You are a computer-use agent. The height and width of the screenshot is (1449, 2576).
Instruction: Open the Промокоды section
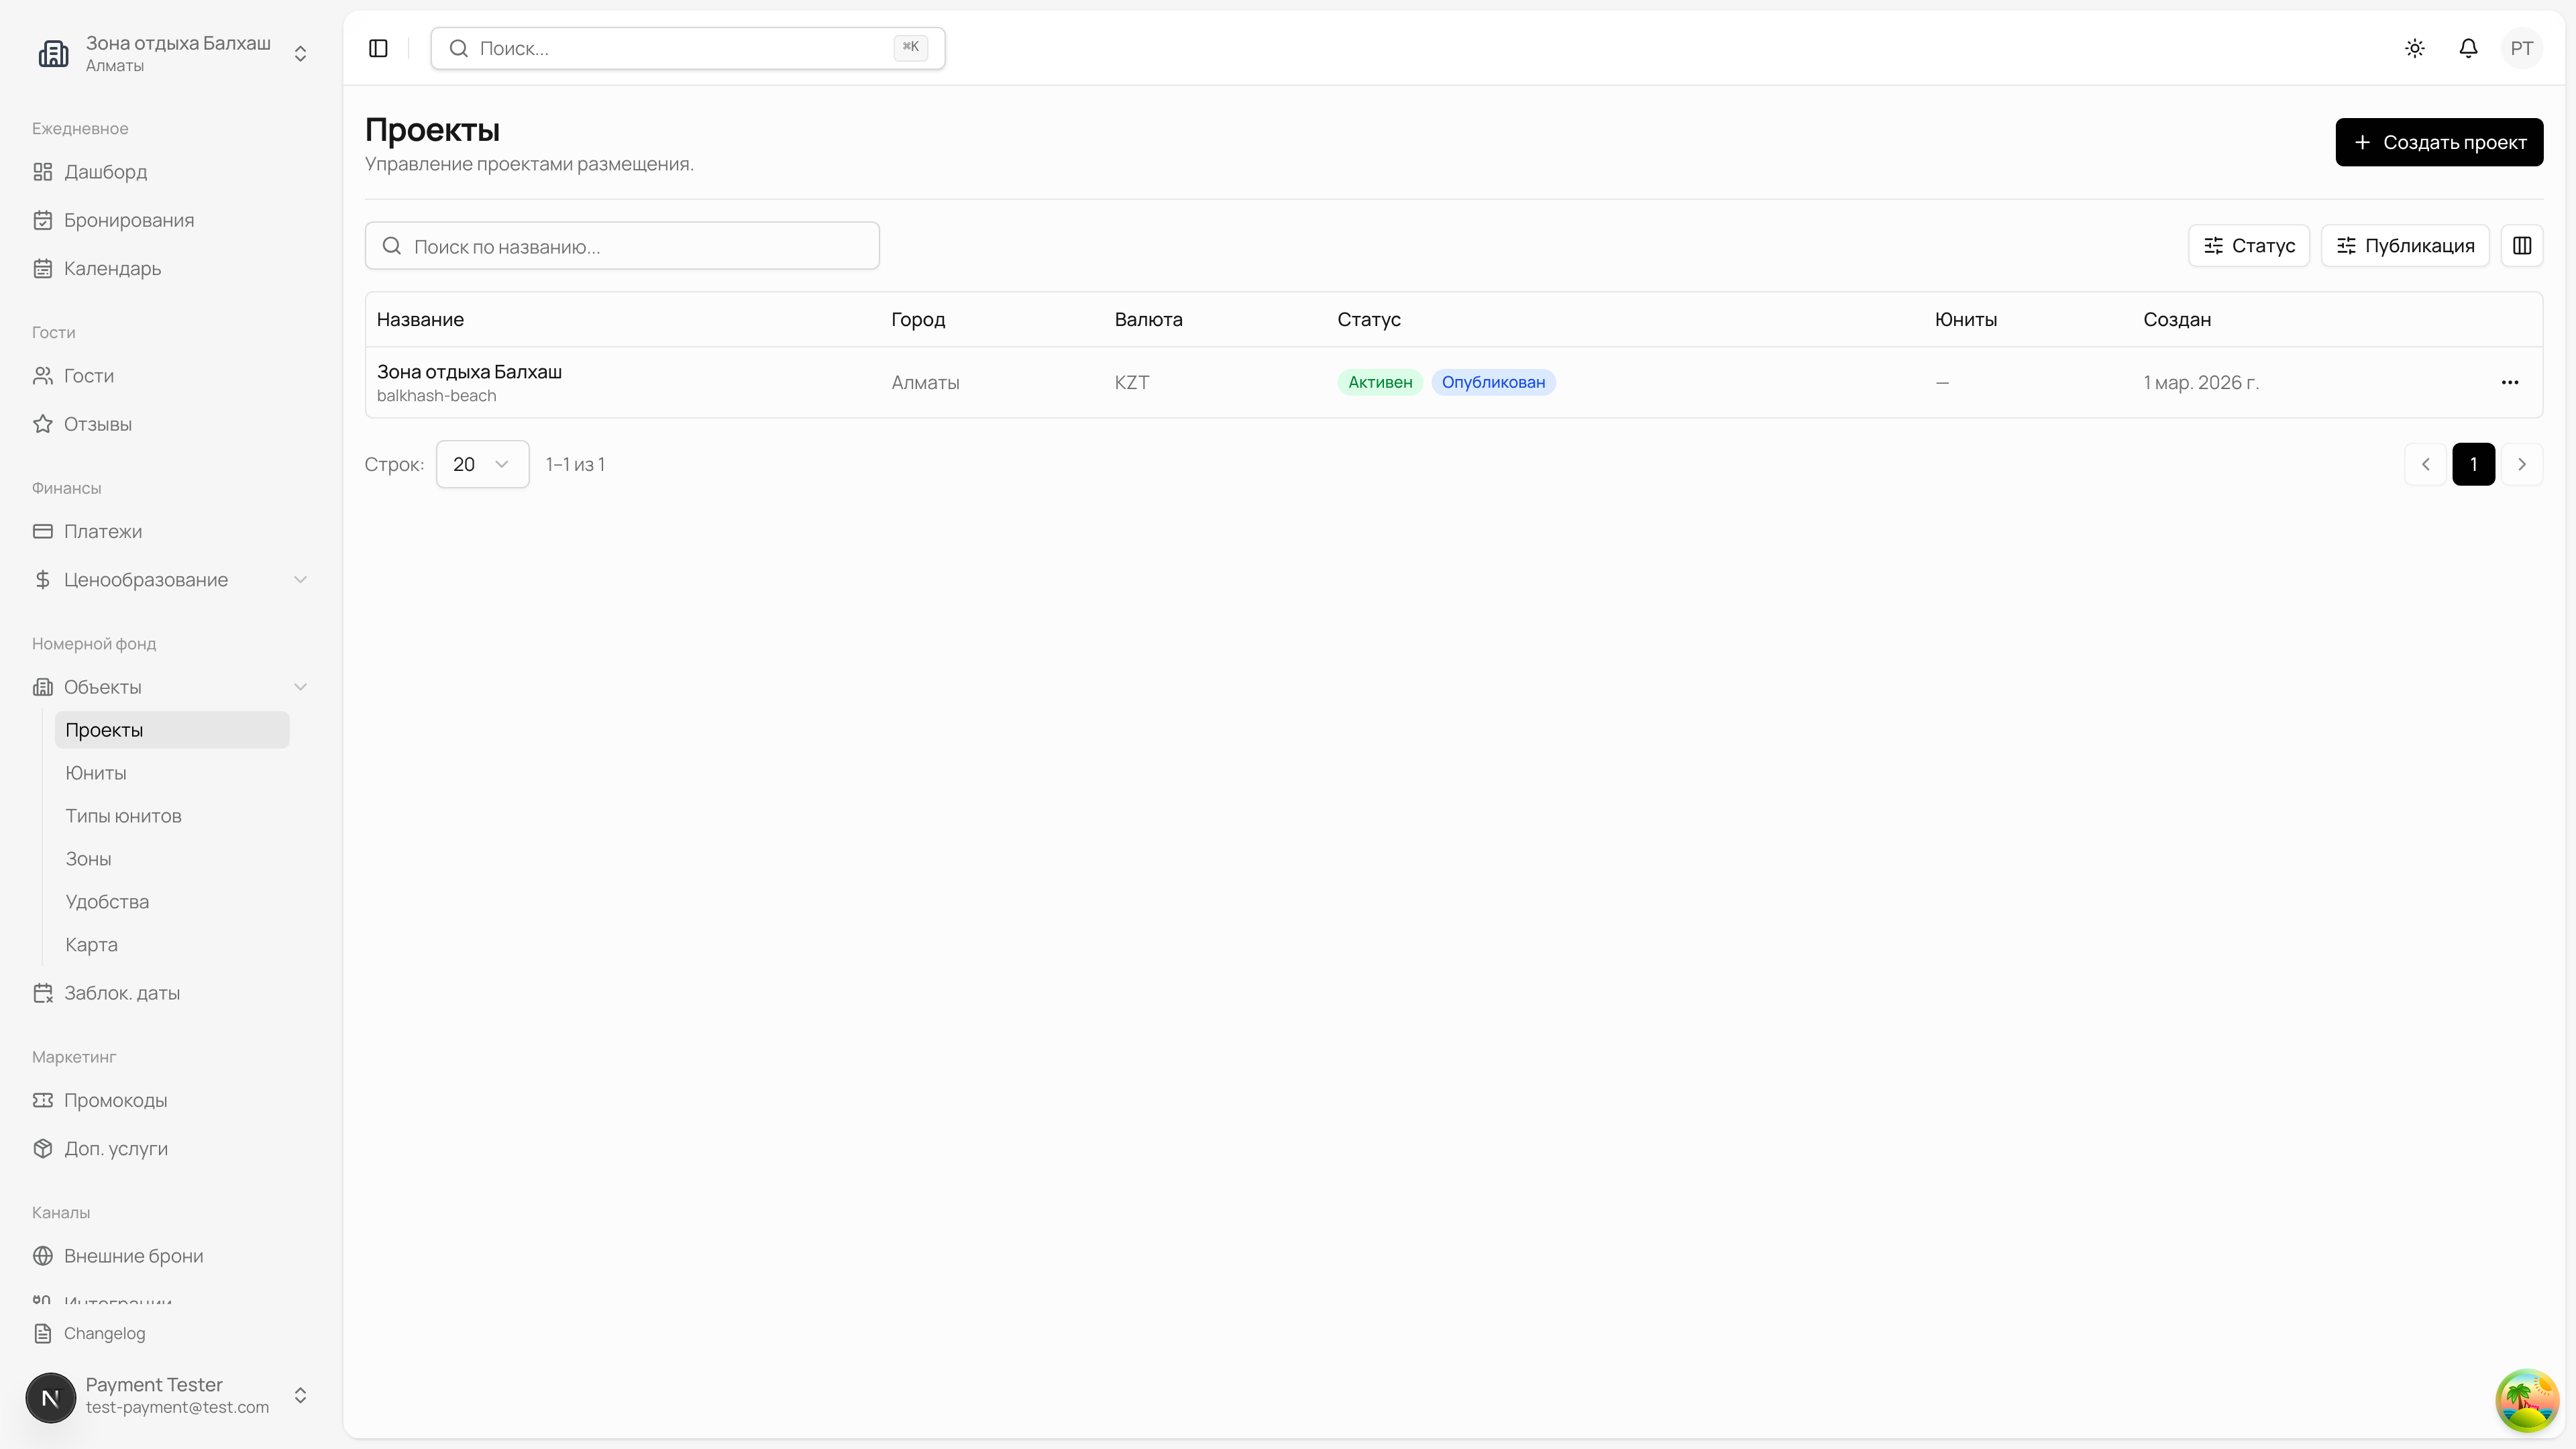[x=114, y=1100]
